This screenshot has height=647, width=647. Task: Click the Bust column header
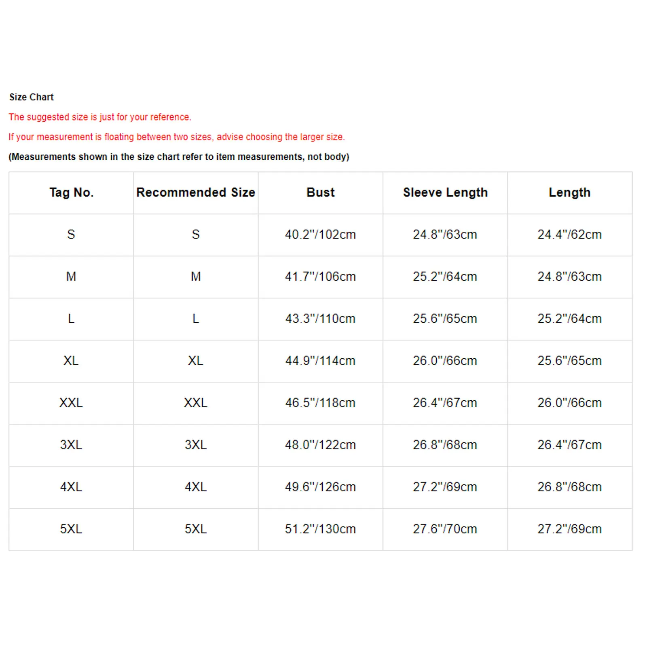coord(321,192)
